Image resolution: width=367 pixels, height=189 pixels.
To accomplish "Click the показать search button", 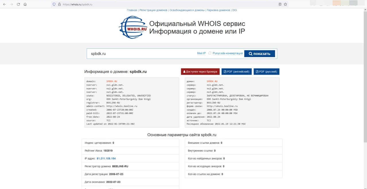I will tap(259, 54).
